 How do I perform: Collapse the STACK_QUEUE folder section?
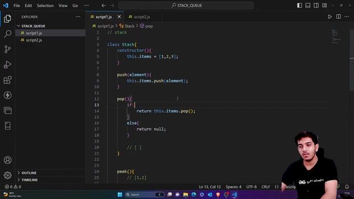(50, 26)
